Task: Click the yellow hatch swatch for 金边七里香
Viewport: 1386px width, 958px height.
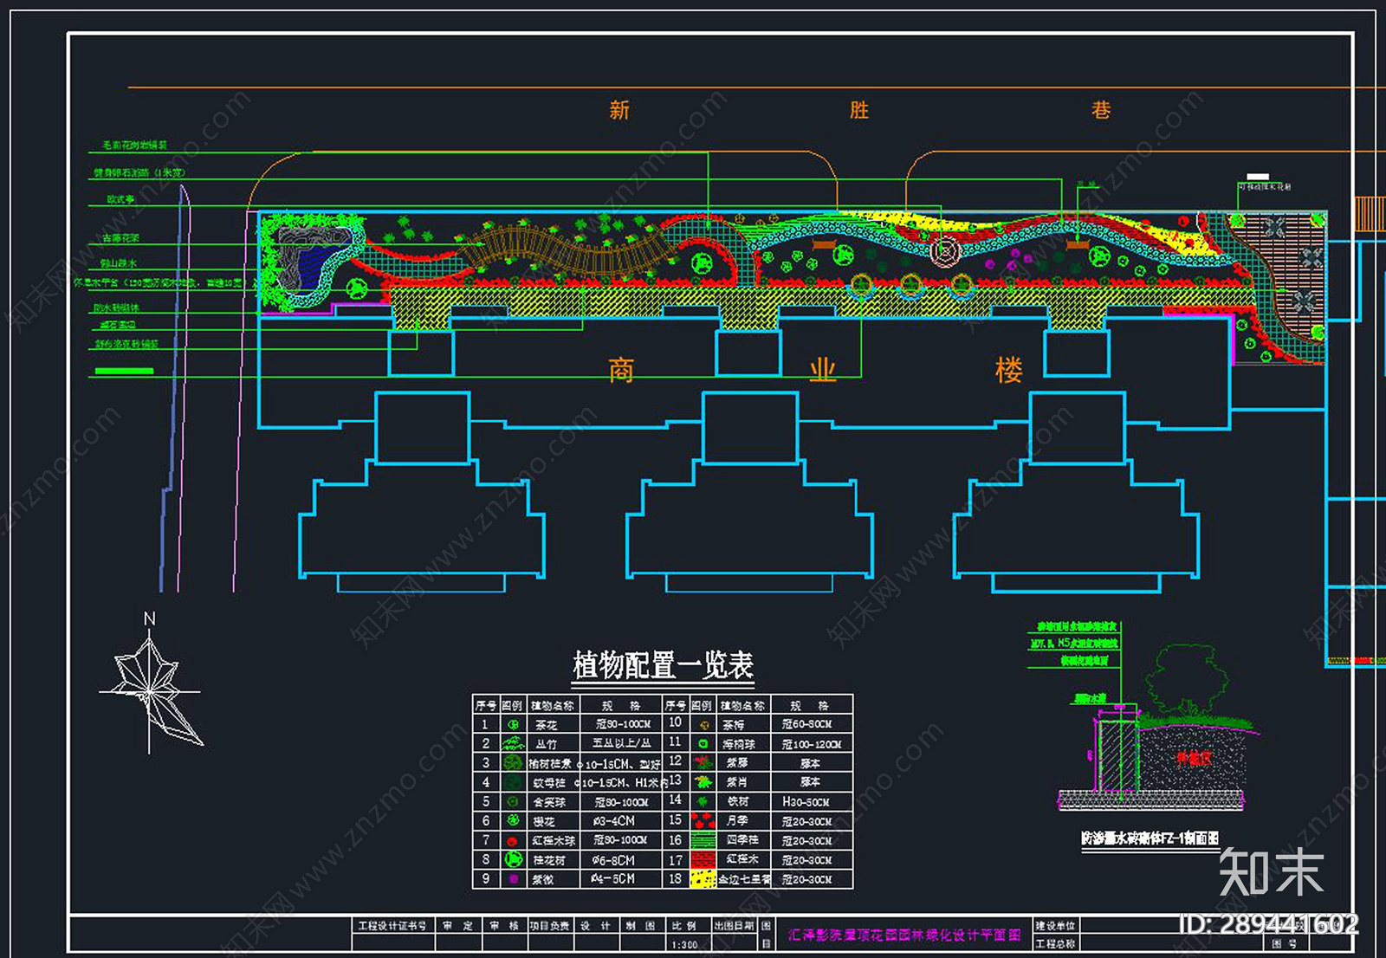Action: pyautogui.click(x=703, y=879)
